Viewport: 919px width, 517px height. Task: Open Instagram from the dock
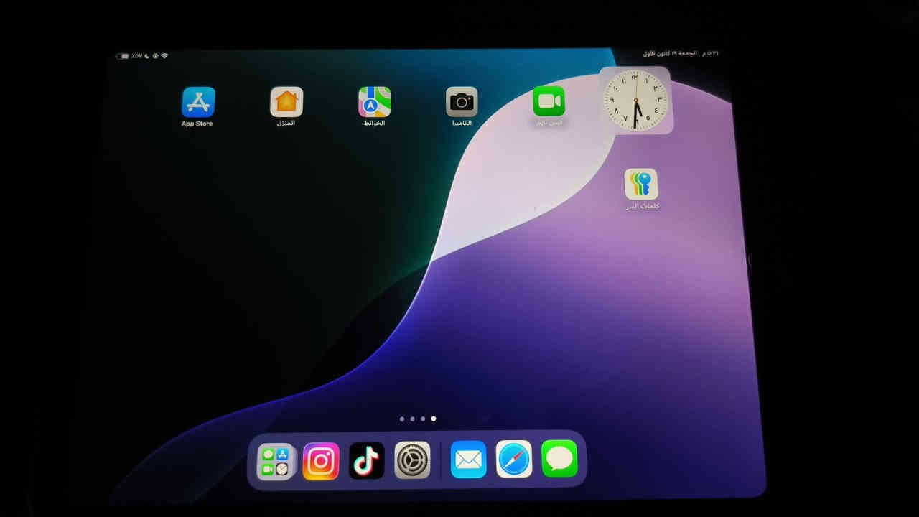click(x=320, y=460)
